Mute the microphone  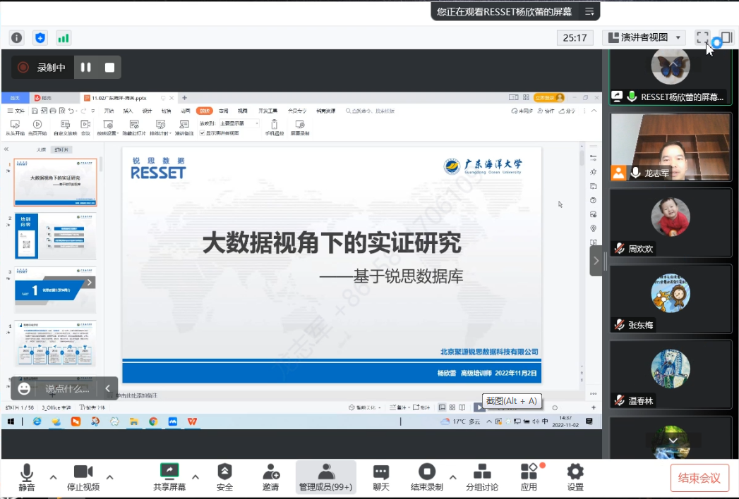(x=27, y=477)
